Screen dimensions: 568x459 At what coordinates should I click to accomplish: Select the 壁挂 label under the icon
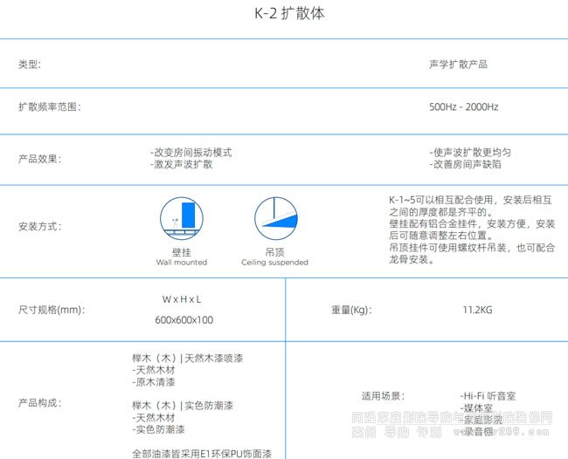[182, 251]
